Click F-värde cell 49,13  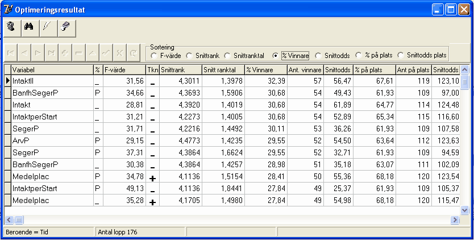click(124, 189)
